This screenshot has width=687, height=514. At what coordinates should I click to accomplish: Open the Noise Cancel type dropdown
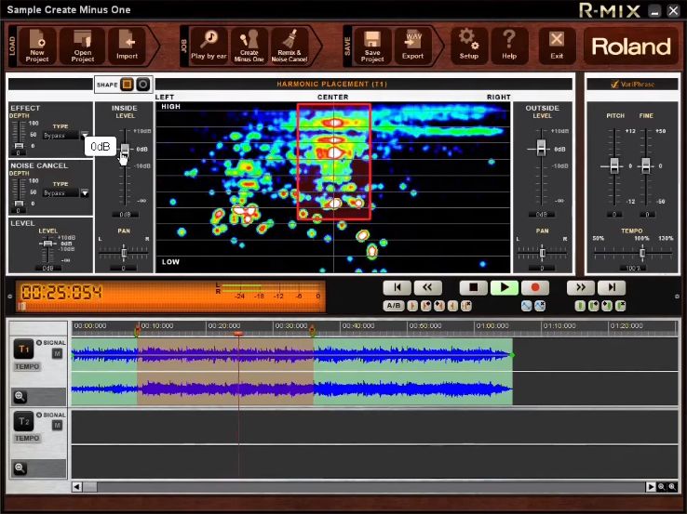point(85,192)
